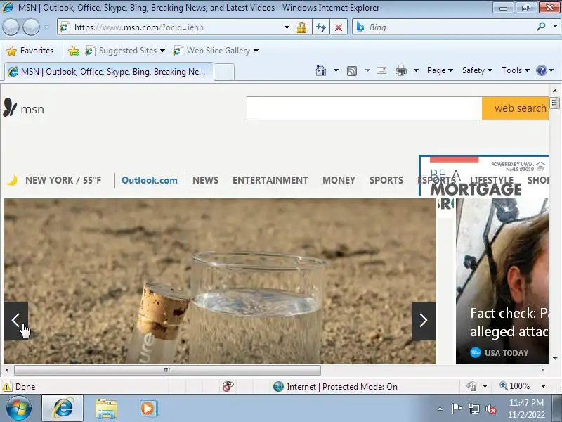The height and width of the screenshot is (422, 562).
Task: Click the muted volume tray icon
Action: coord(490,409)
